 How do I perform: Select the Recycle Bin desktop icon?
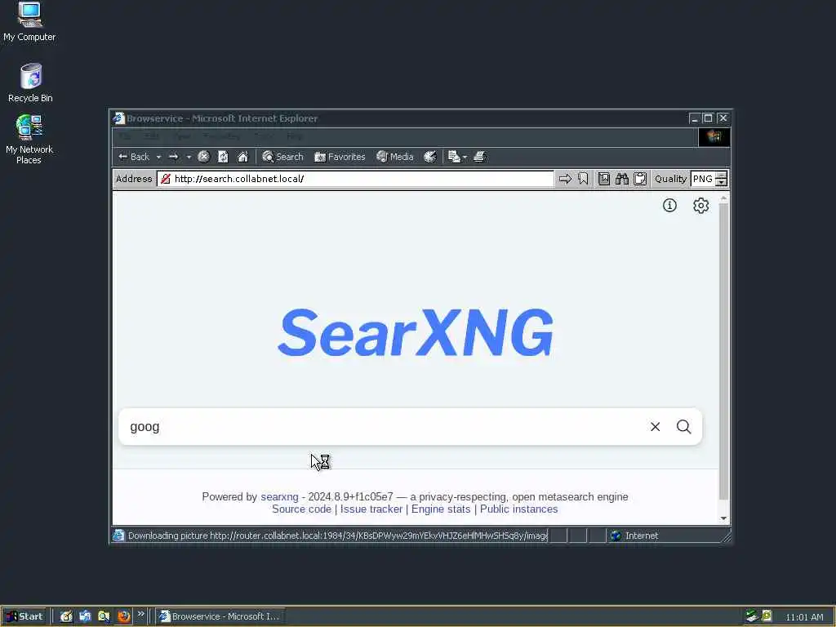30,83
